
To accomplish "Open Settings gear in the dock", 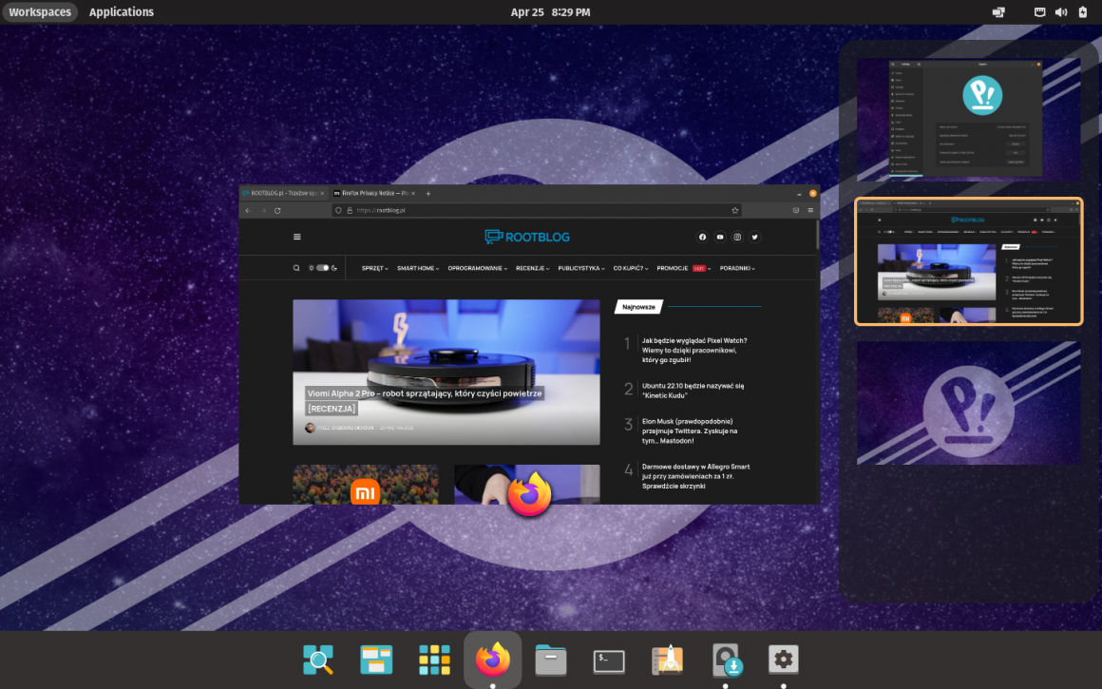I will click(783, 660).
